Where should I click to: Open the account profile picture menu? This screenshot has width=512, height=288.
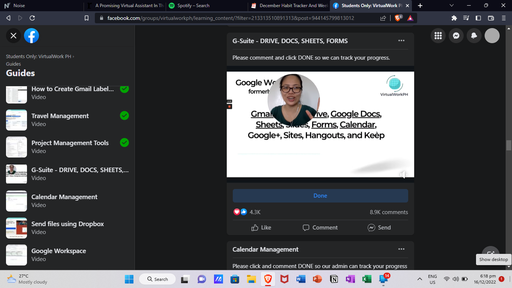(492, 36)
